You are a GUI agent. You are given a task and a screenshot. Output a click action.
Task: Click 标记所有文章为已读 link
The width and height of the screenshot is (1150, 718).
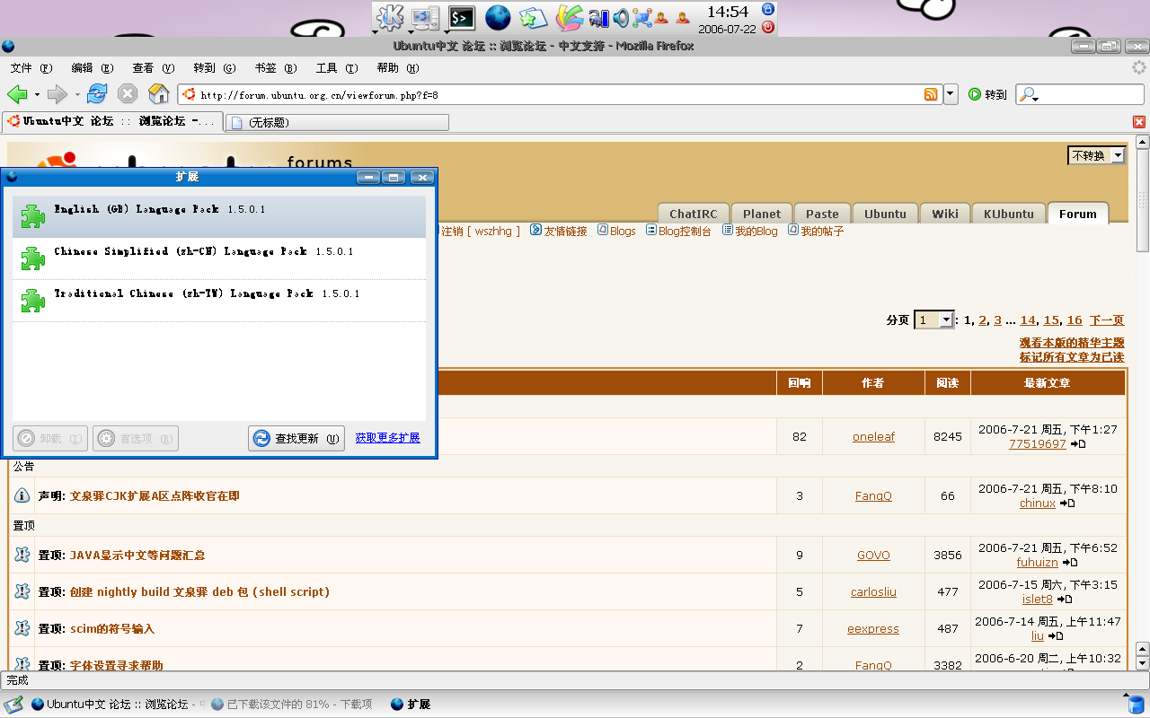click(x=1071, y=357)
